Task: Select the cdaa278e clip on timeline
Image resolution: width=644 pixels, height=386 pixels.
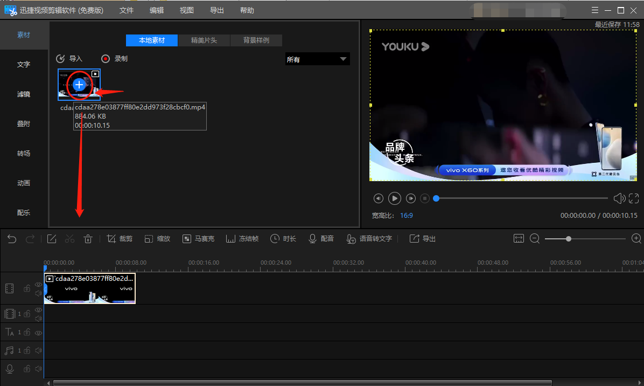Action: point(89,288)
